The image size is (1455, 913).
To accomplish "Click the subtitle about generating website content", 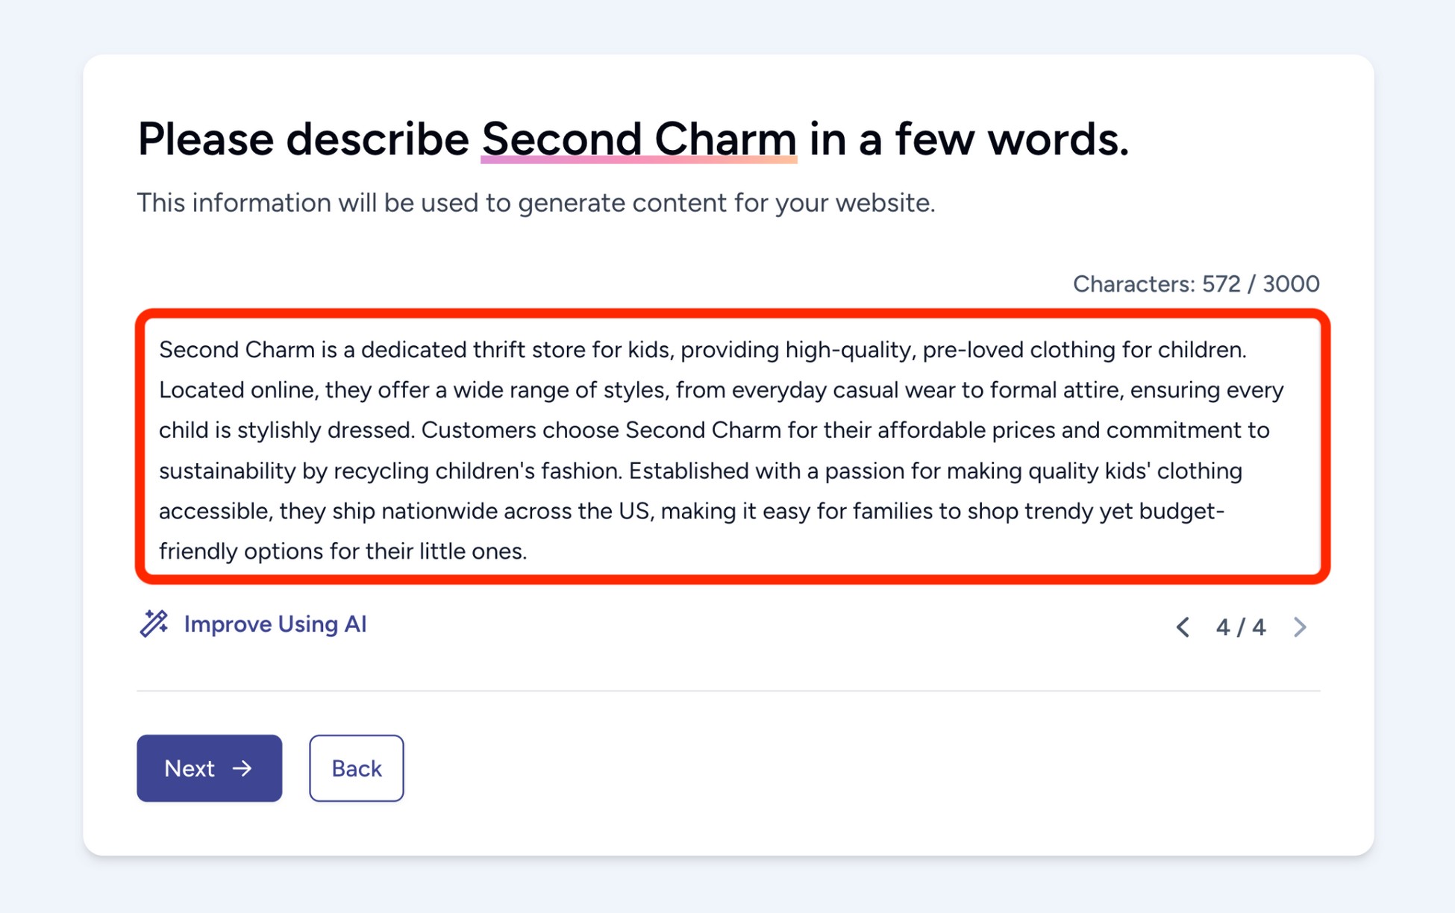I will tap(536, 202).
